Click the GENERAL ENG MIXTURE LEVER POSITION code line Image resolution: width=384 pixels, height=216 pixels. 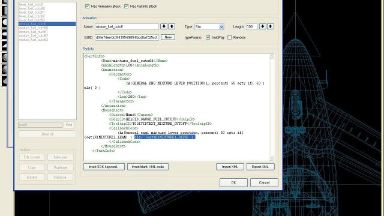(x=195, y=83)
